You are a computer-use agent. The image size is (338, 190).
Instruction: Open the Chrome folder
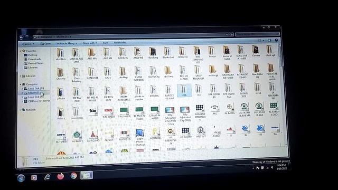pos(61,74)
